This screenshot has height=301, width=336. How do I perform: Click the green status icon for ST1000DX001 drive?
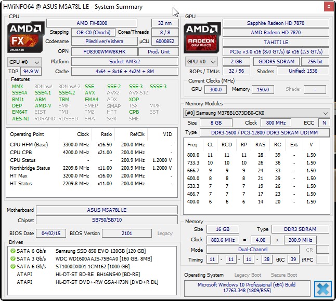(x=13, y=266)
